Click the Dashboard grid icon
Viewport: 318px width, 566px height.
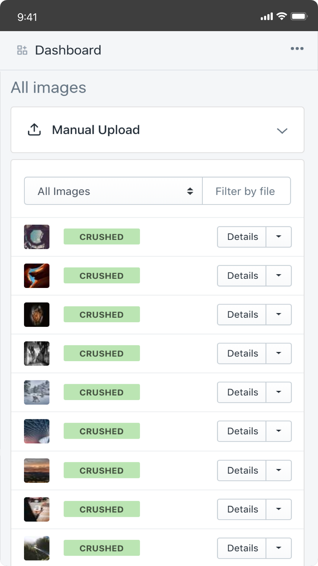(x=22, y=50)
